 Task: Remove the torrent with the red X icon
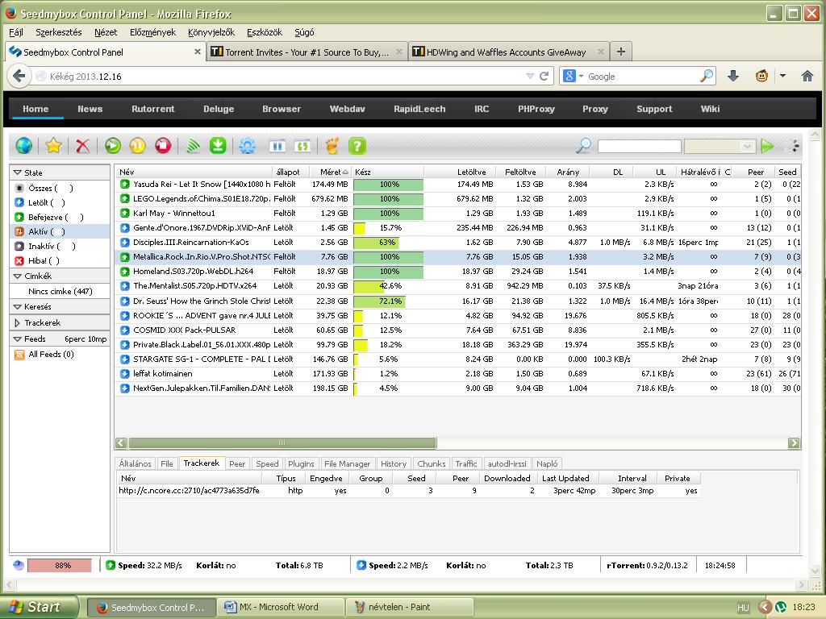(83, 146)
